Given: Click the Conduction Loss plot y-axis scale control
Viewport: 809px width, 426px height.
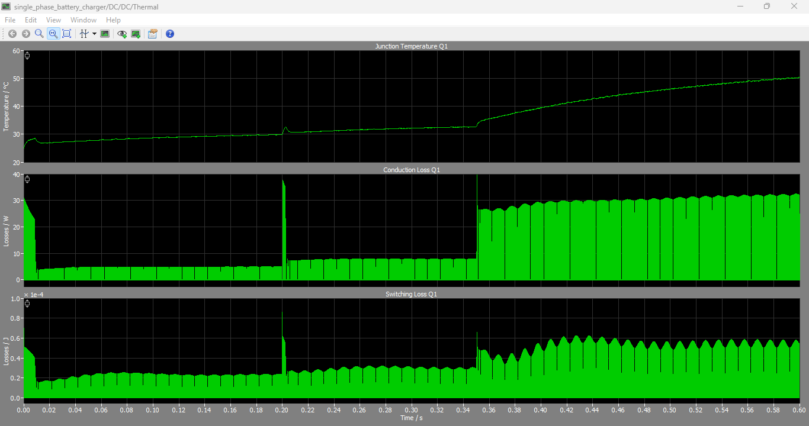Looking at the screenshot, I should (x=27, y=179).
